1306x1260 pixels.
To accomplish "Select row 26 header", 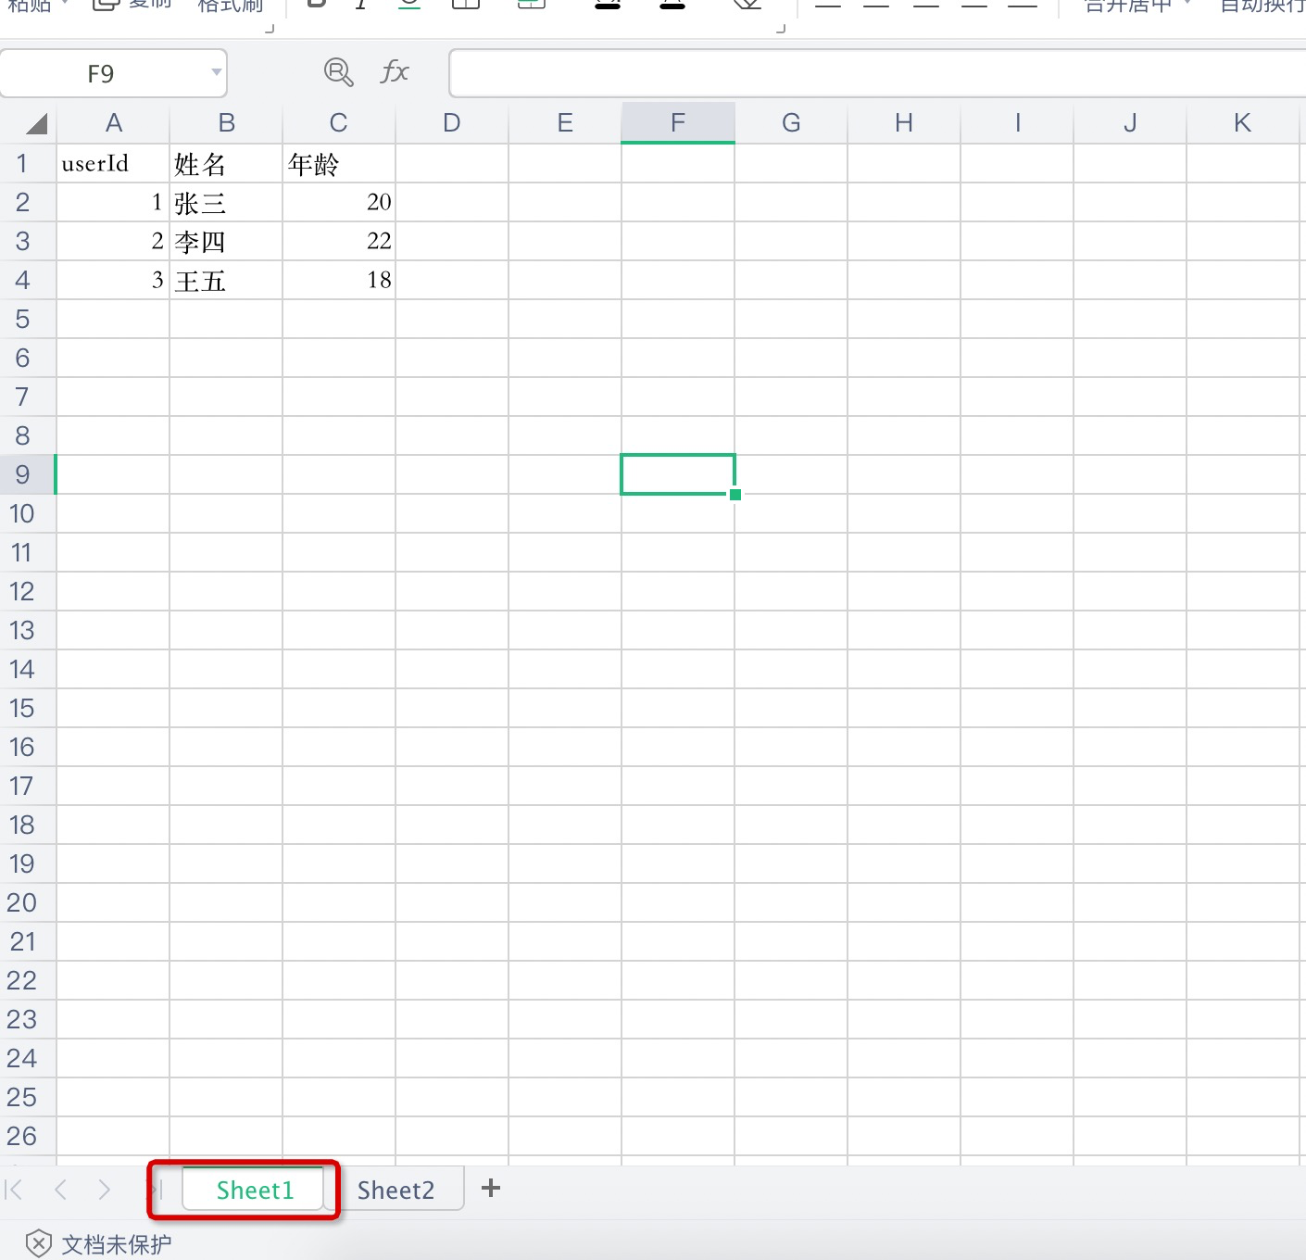I will point(28,1137).
